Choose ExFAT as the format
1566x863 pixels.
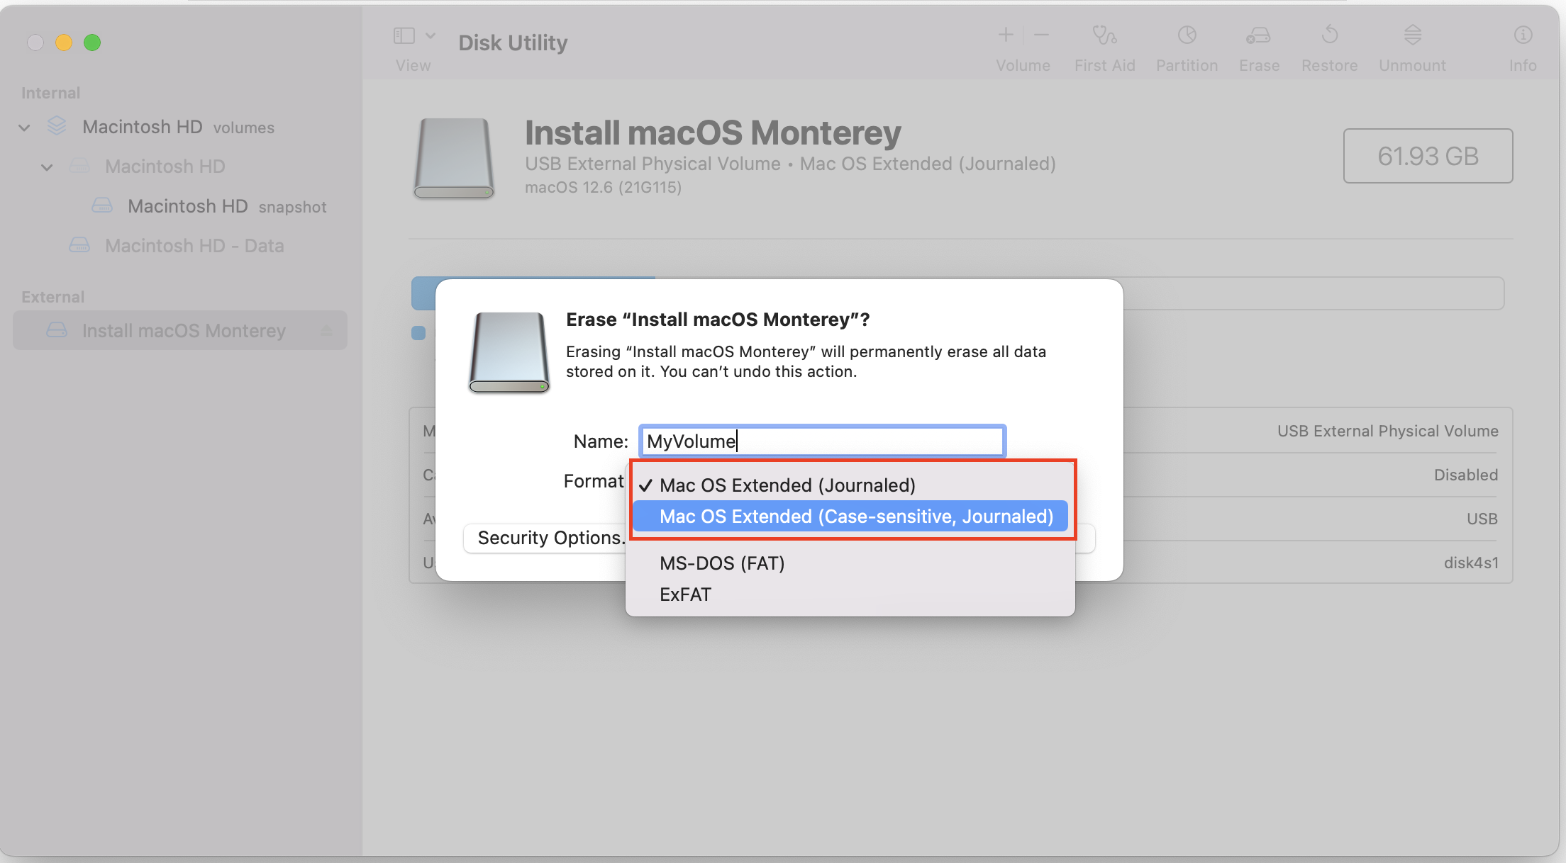(684, 594)
